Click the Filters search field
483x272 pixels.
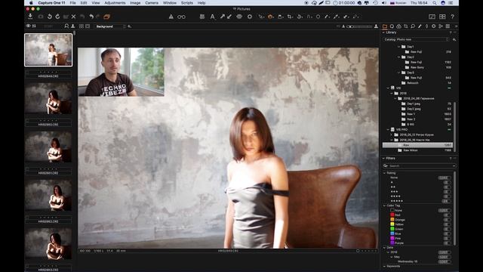coord(420,166)
